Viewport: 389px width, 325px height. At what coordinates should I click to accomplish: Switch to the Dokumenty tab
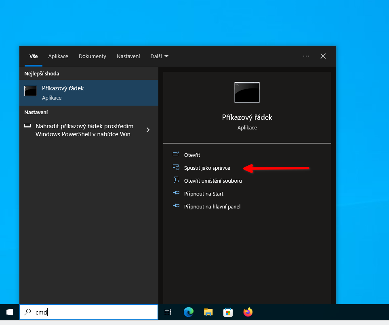pos(93,56)
